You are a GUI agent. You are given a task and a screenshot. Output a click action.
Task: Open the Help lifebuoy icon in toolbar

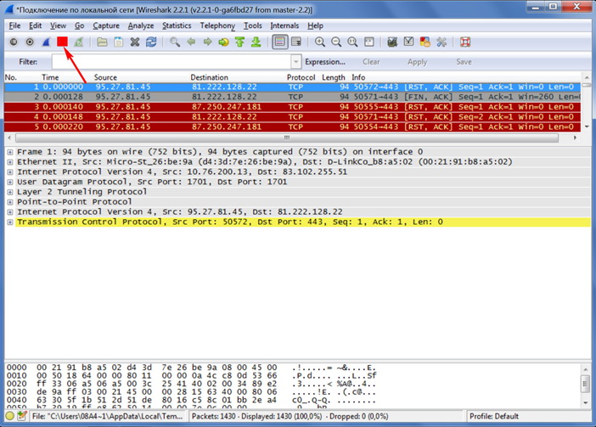click(x=465, y=42)
